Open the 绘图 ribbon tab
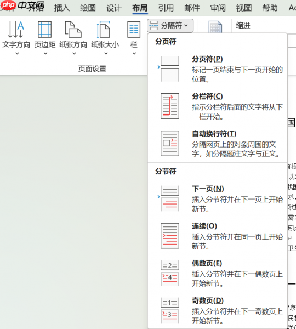Image resolution: width=296 pixels, height=329 pixels. point(88,8)
